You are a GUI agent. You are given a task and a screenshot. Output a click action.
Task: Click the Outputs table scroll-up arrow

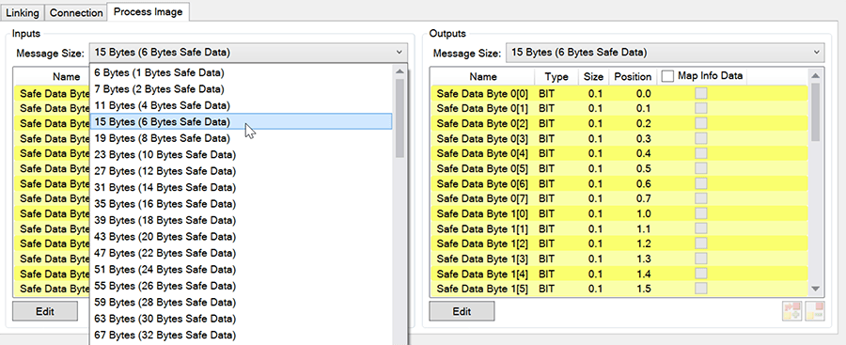pos(815,76)
